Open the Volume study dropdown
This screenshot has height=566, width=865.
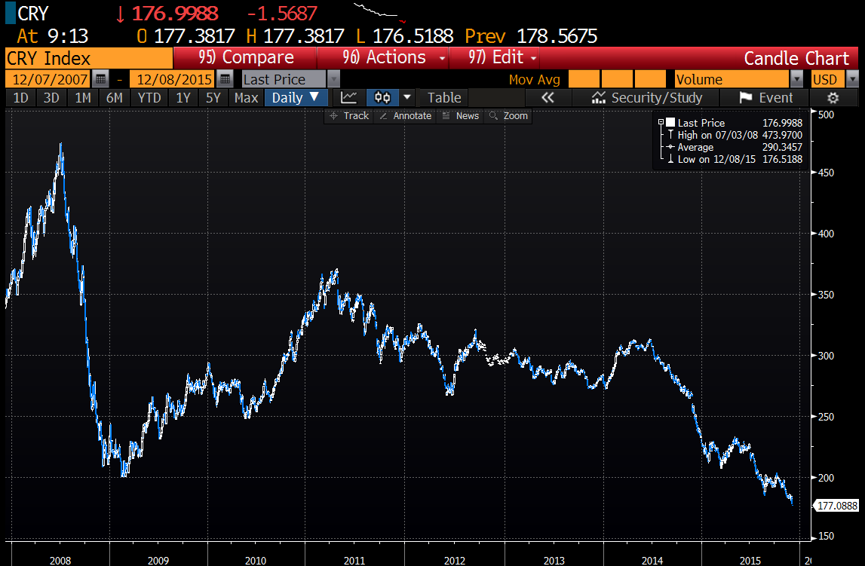[796, 79]
